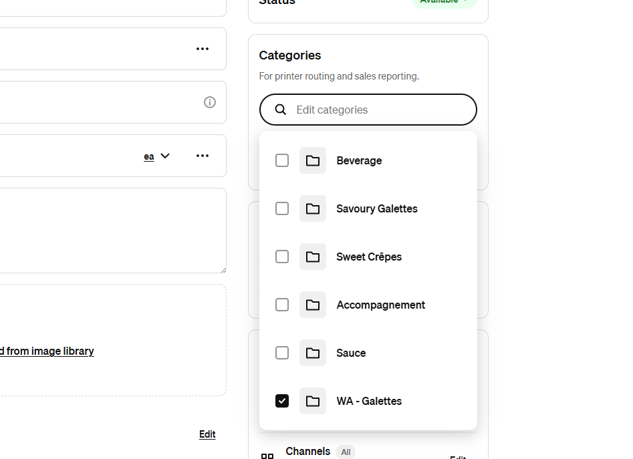Uncheck the WA - Galettes checkbox
633x459 pixels.
pyautogui.click(x=282, y=401)
